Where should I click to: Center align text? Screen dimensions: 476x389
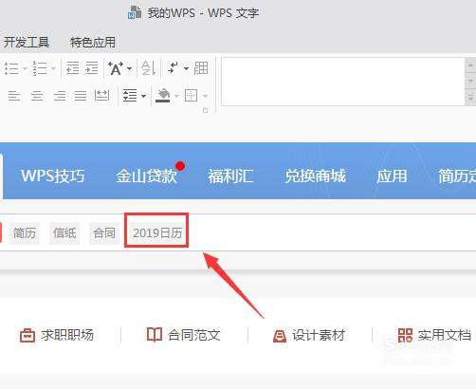coord(37,96)
